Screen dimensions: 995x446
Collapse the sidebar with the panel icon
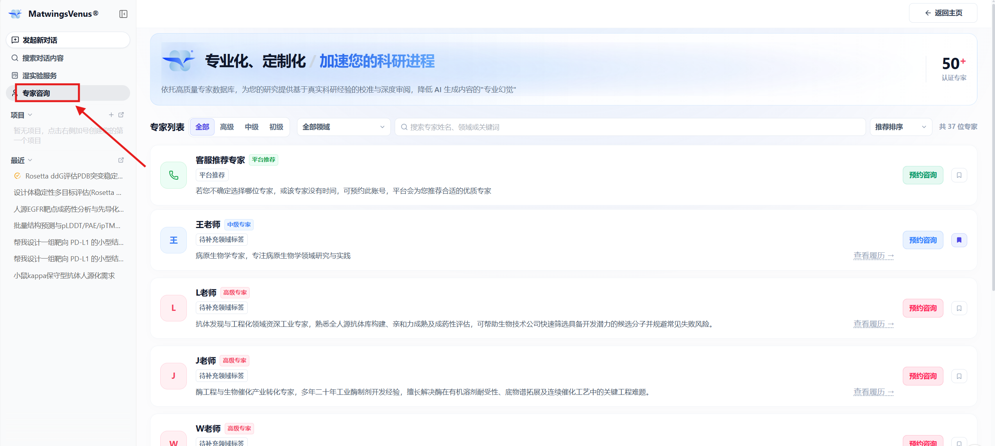123,14
